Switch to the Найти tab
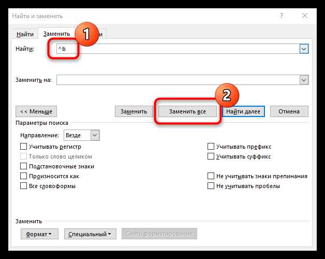Screen dimensions: 325x259 [25, 34]
